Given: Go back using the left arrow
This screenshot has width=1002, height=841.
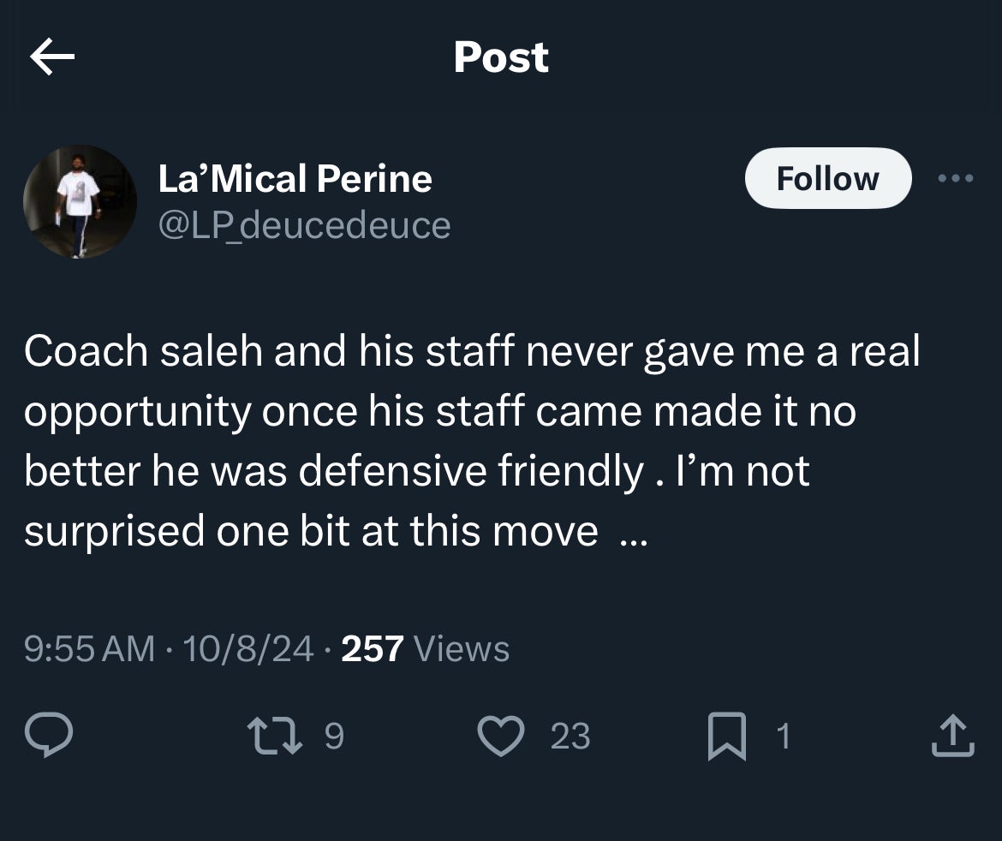Looking at the screenshot, I should tap(52, 57).
